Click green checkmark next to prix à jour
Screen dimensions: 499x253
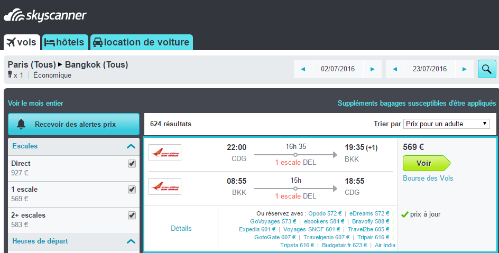(x=404, y=214)
